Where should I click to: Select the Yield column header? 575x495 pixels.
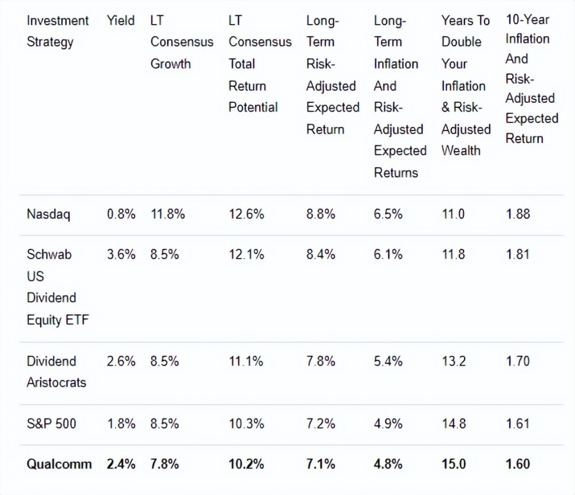pyautogui.click(x=121, y=21)
